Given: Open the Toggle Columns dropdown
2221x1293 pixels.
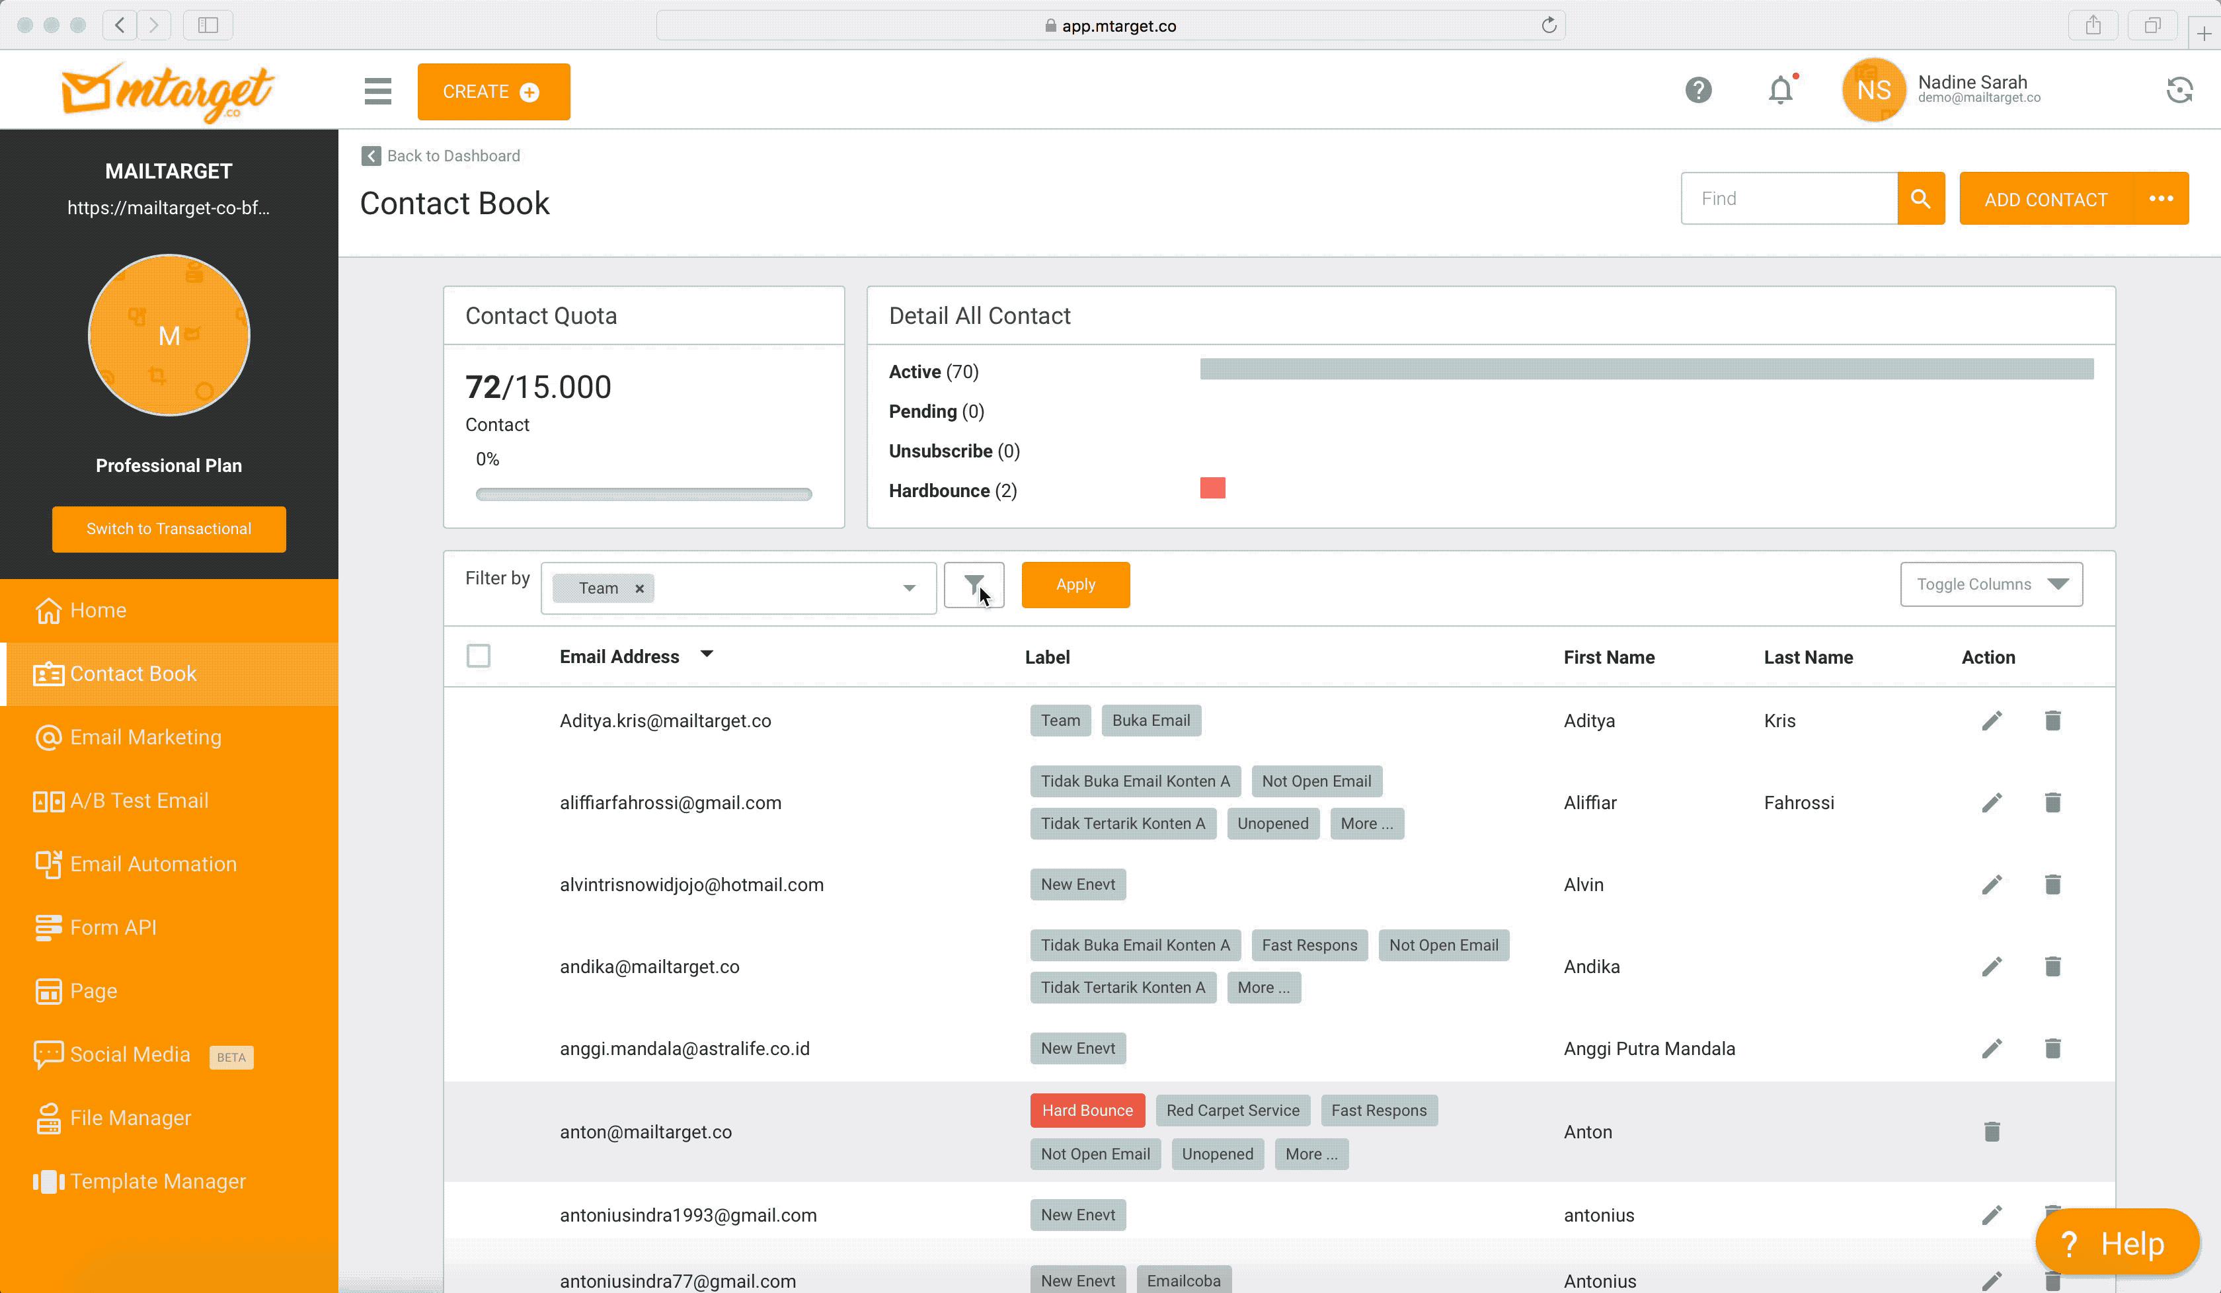Looking at the screenshot, I should pyautogui.click(x=1991, y=584).
